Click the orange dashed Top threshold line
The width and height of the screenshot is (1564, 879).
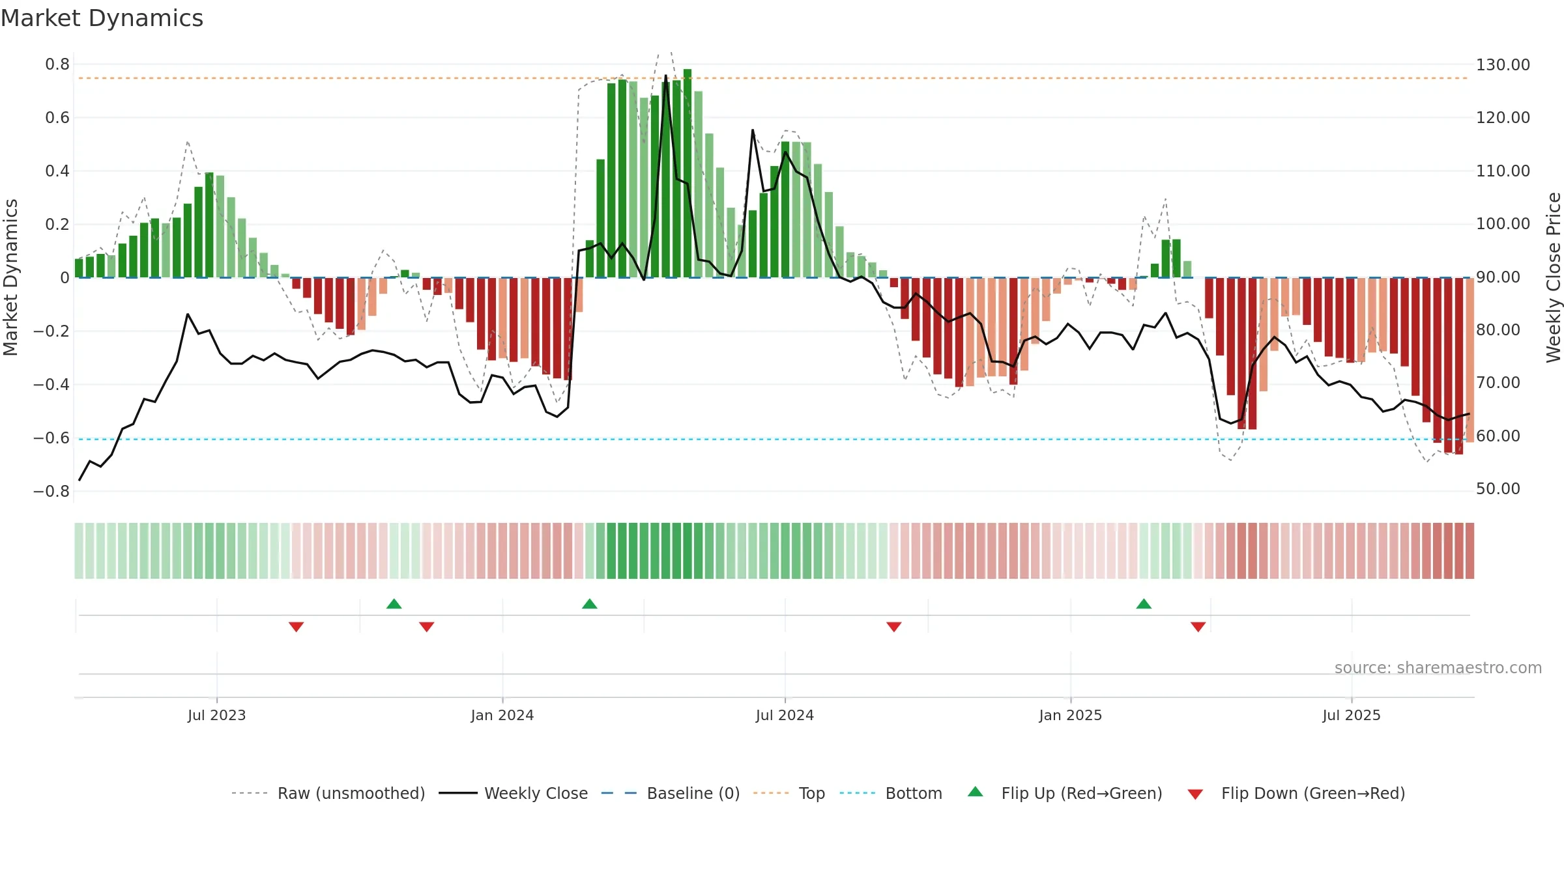point(774,78)
